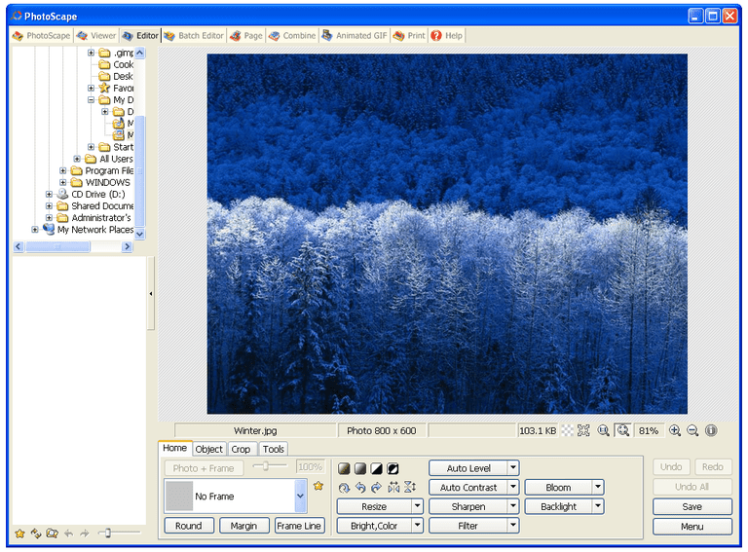
Task: Click the Save button
Action: point(692,506)
